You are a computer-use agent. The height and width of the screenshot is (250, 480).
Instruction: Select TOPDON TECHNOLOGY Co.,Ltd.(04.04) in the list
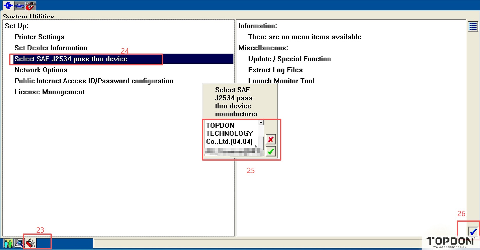[x=229, y=133]
